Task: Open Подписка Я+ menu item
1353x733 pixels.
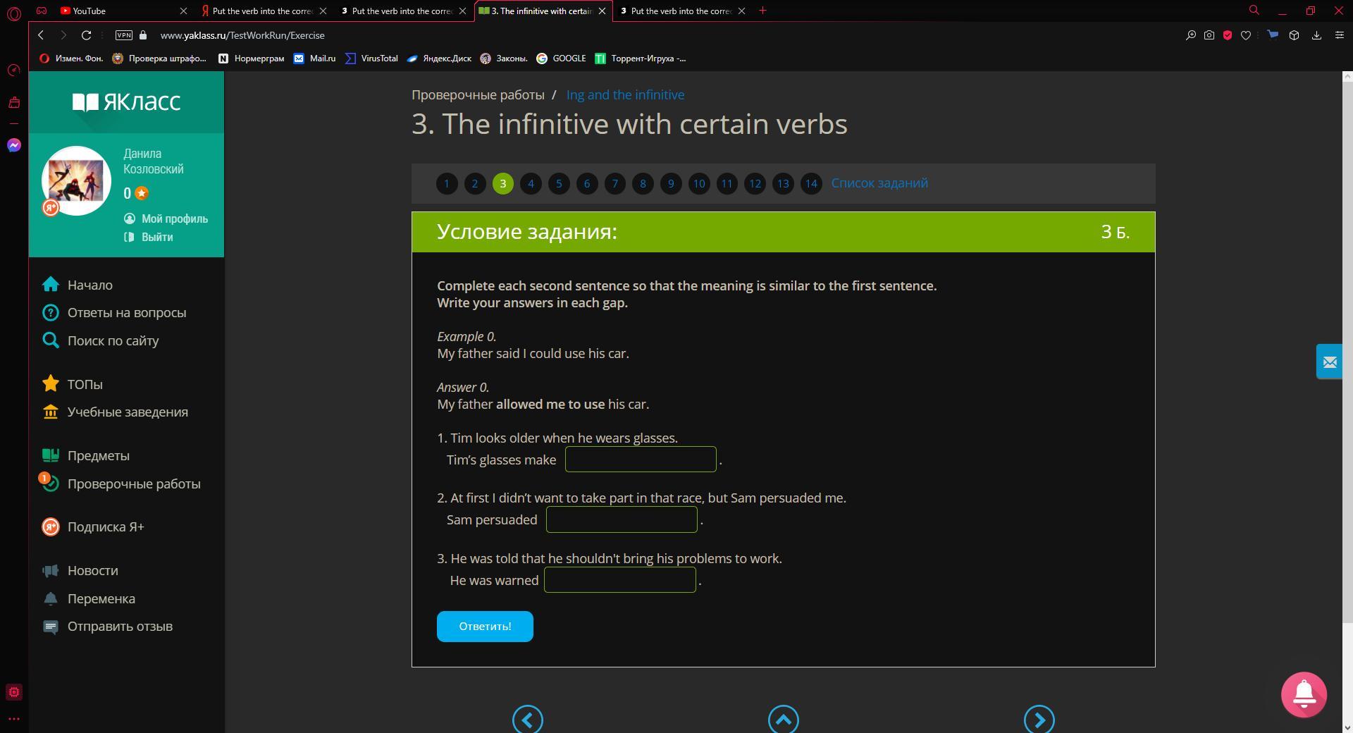Action: click(93, 526)
